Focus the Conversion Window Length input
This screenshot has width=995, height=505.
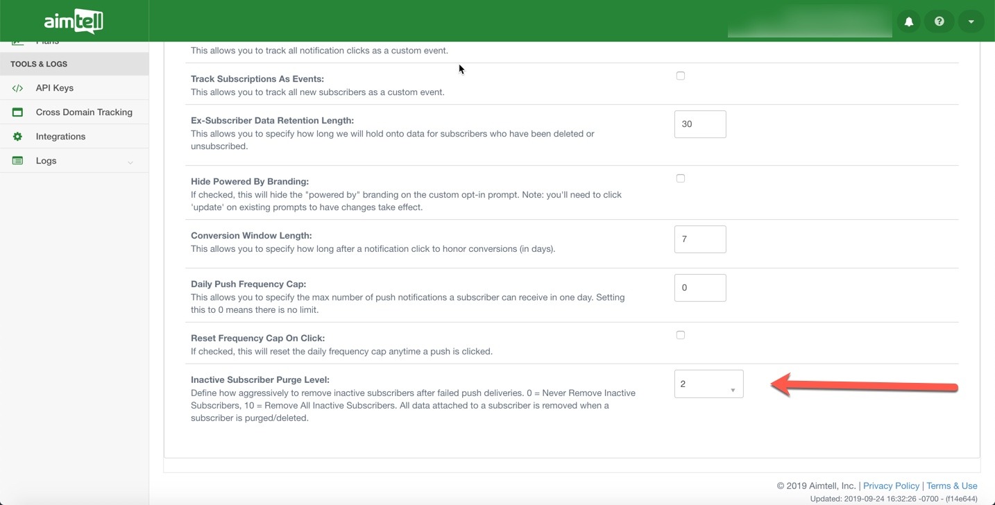(x=699, y=239)
